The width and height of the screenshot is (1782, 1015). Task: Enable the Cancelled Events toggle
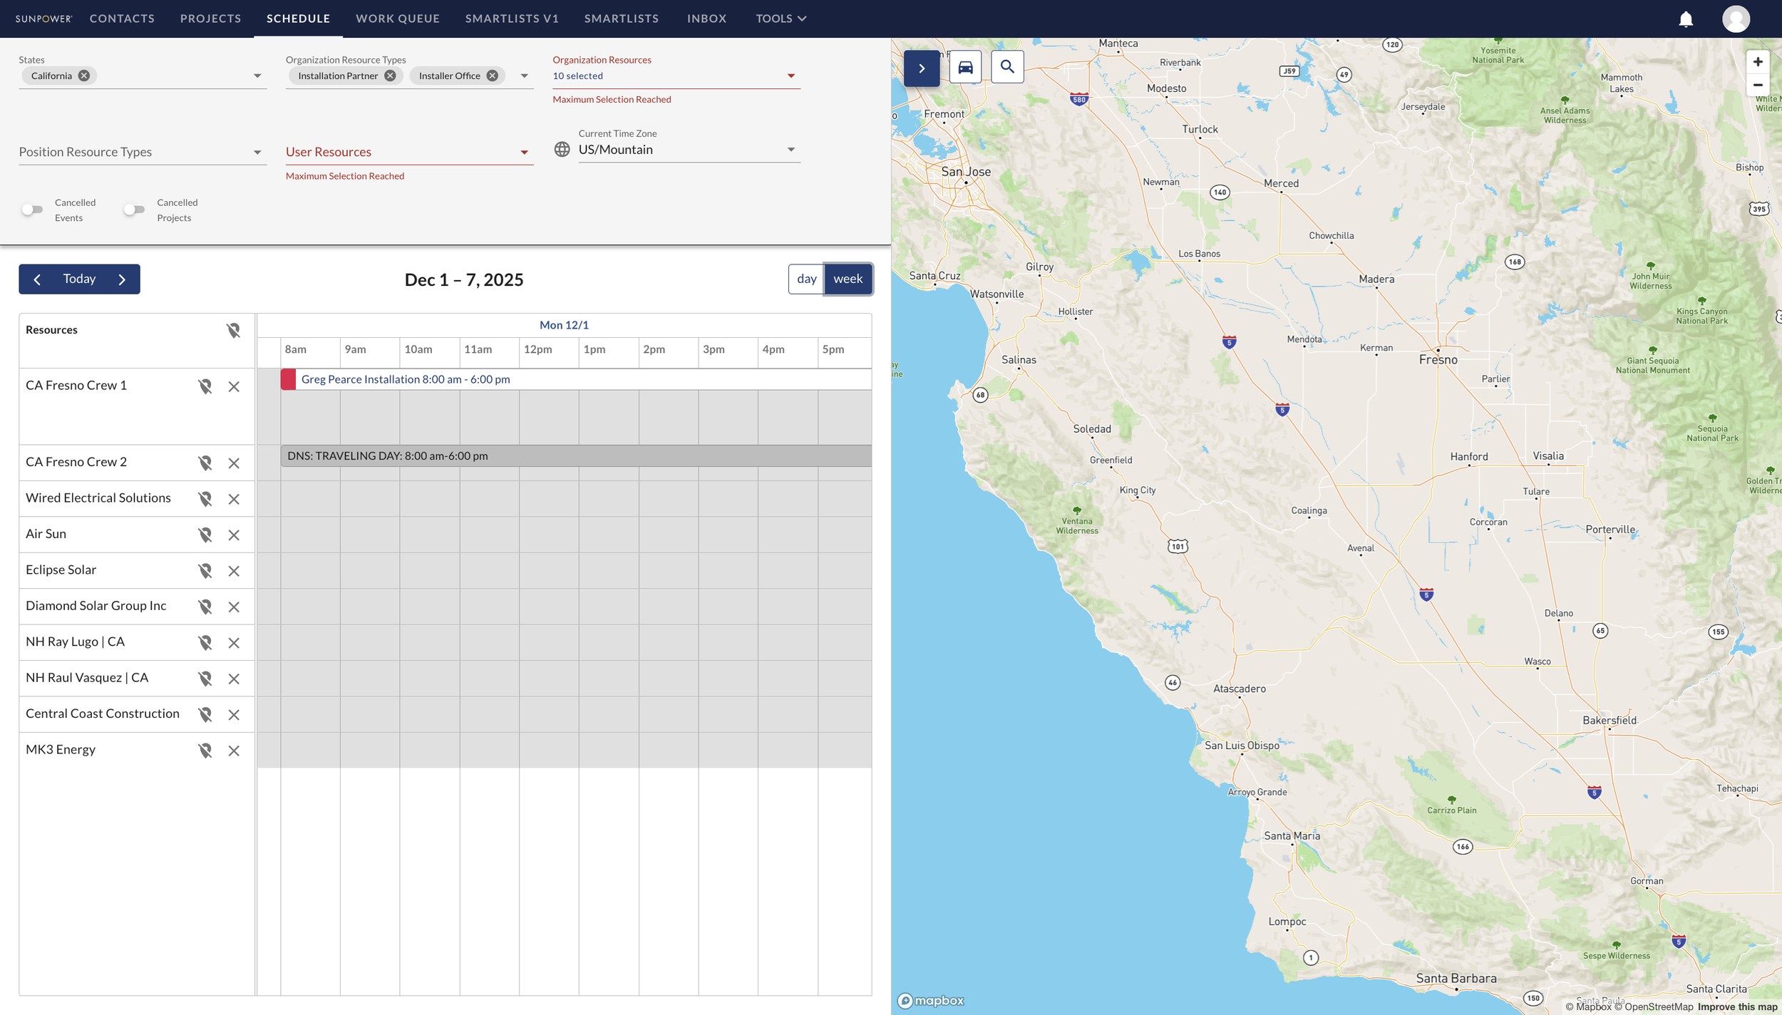point(31,209)
